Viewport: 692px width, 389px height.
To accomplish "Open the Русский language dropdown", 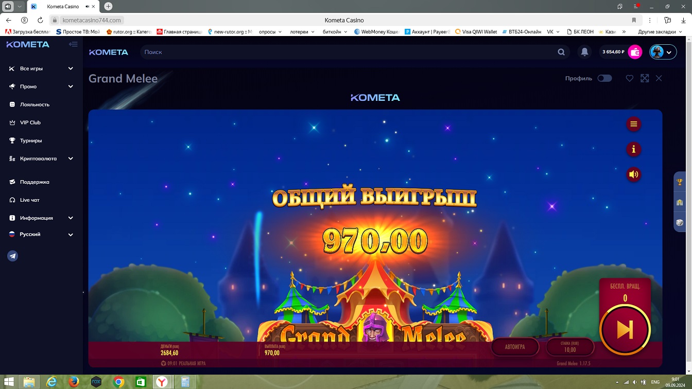I will click(41, 234).
